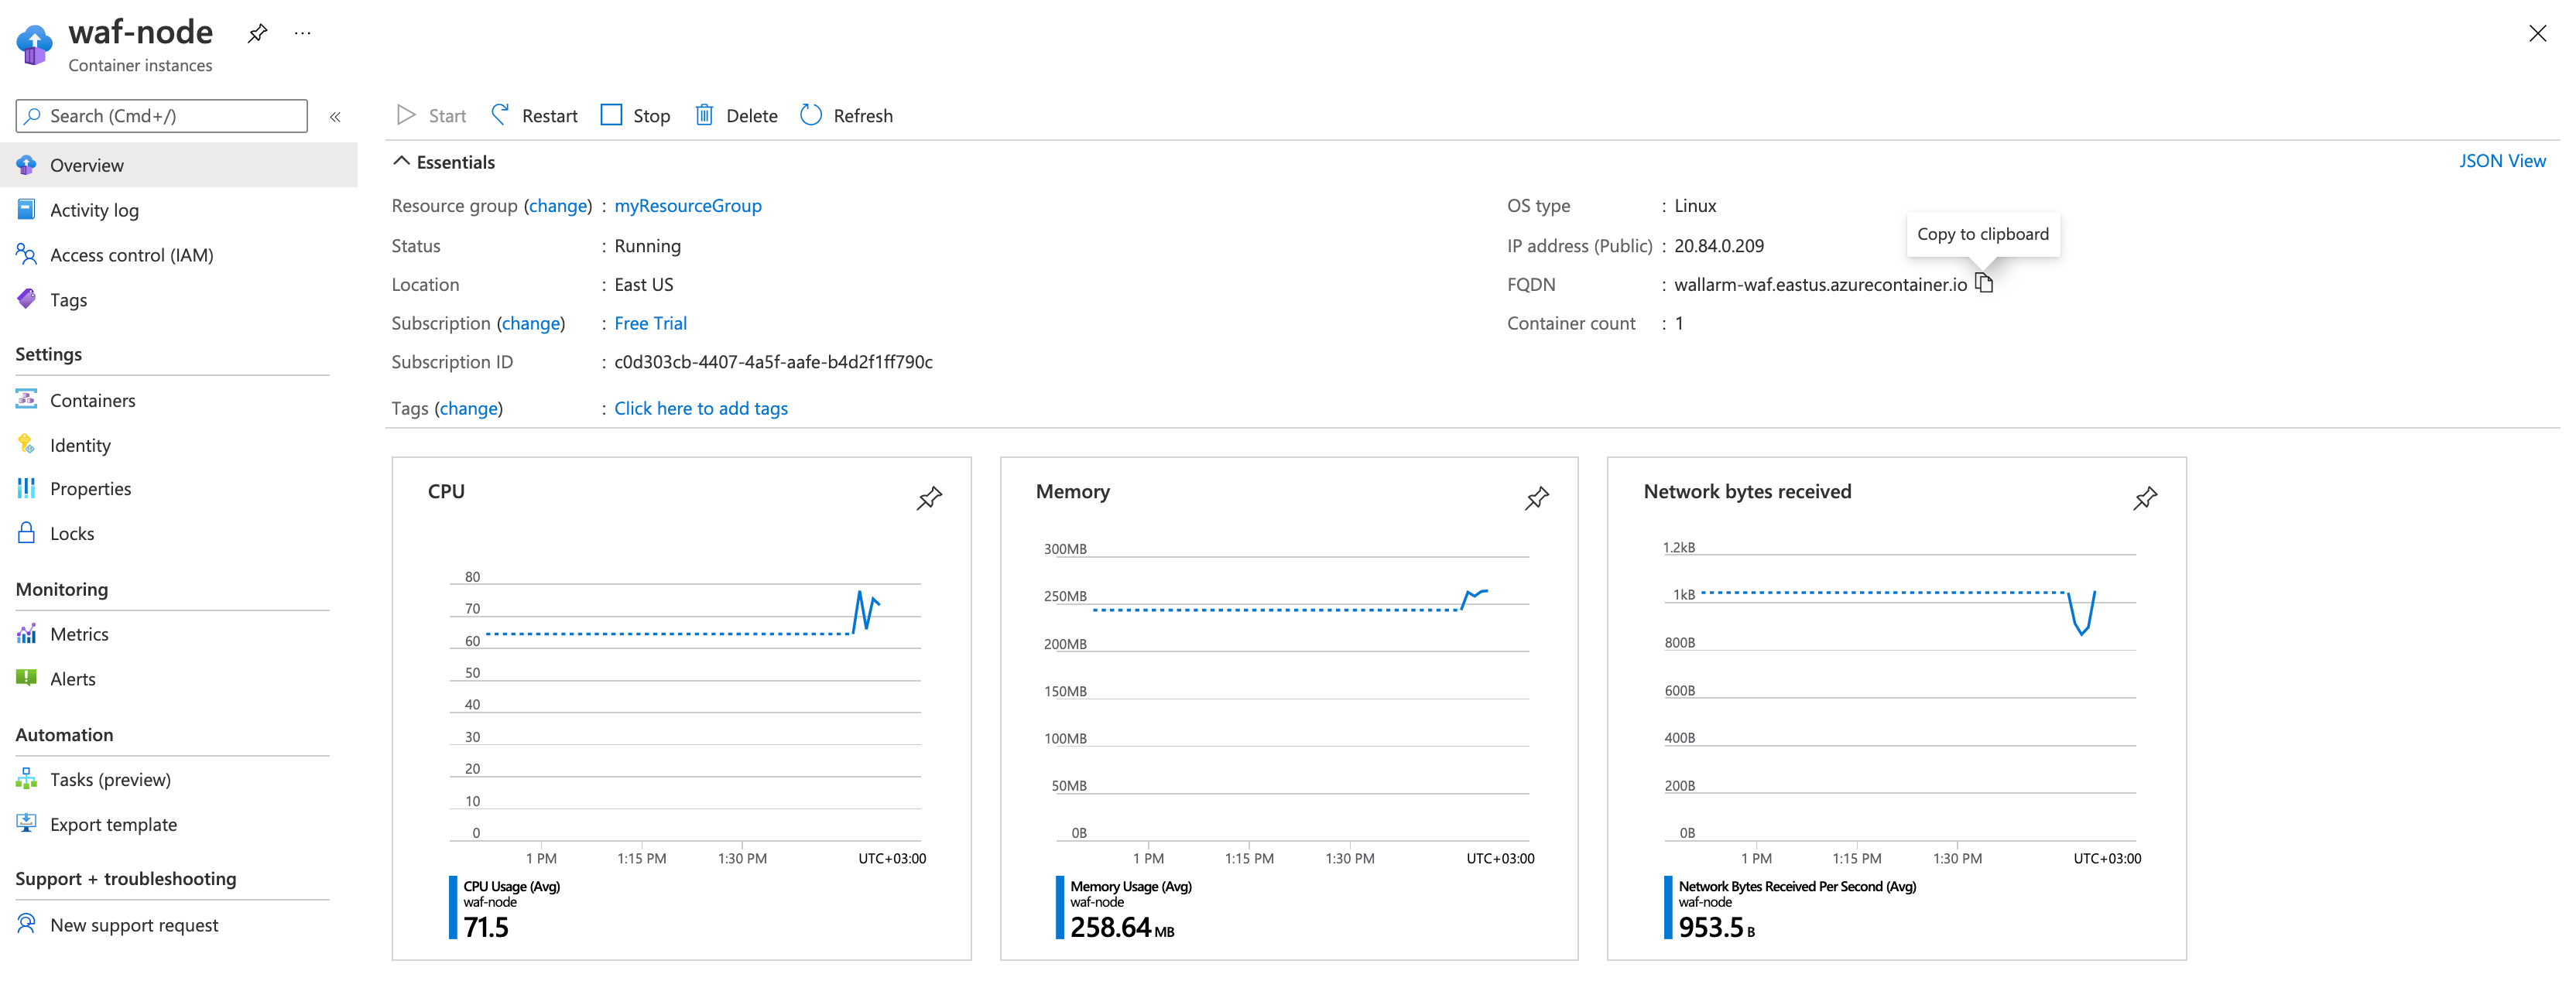Switch to JSON View
This screenshot has width=2576, height=981.
(x=2503, y=160)
